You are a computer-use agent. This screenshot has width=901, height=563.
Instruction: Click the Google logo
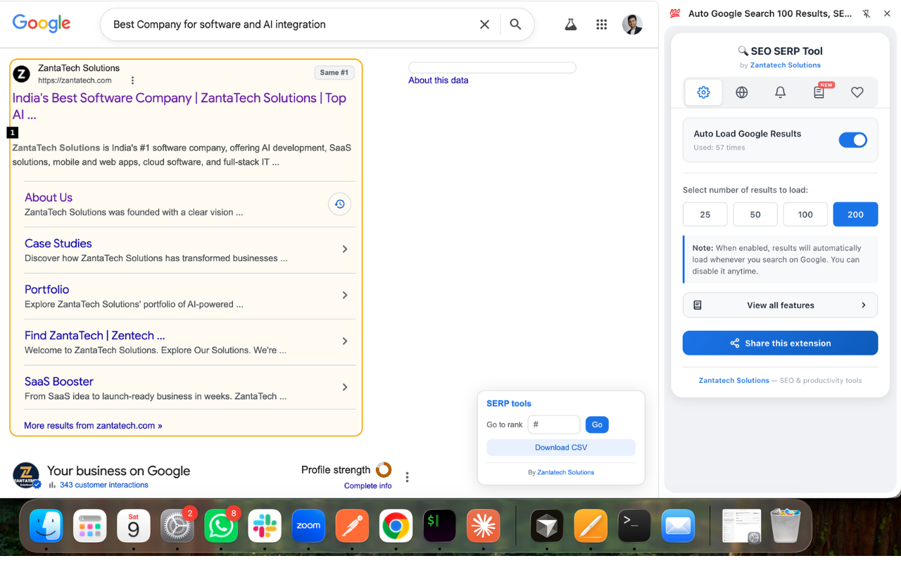[x=42, y=23]
